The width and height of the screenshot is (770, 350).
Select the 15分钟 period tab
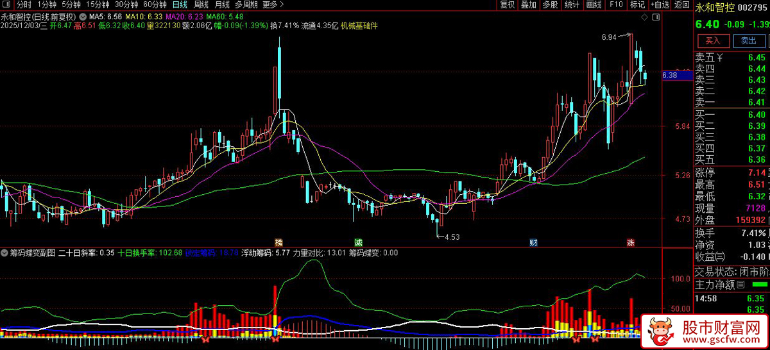coord(98,4)
